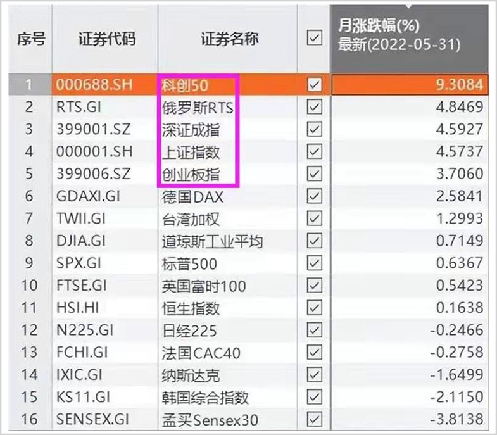The height and width of the screenshot is (435, 497).
Task: Select code TWII.GI
Action: (81, 218)
